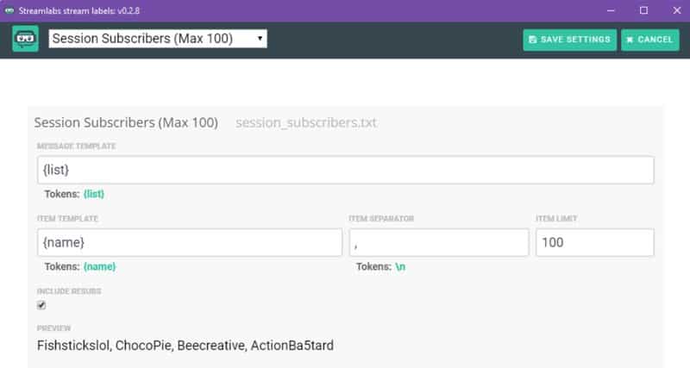Click the Cancel button
Image resolution: width=690 pixels, height=368 pixels.
tap(650, 40)
